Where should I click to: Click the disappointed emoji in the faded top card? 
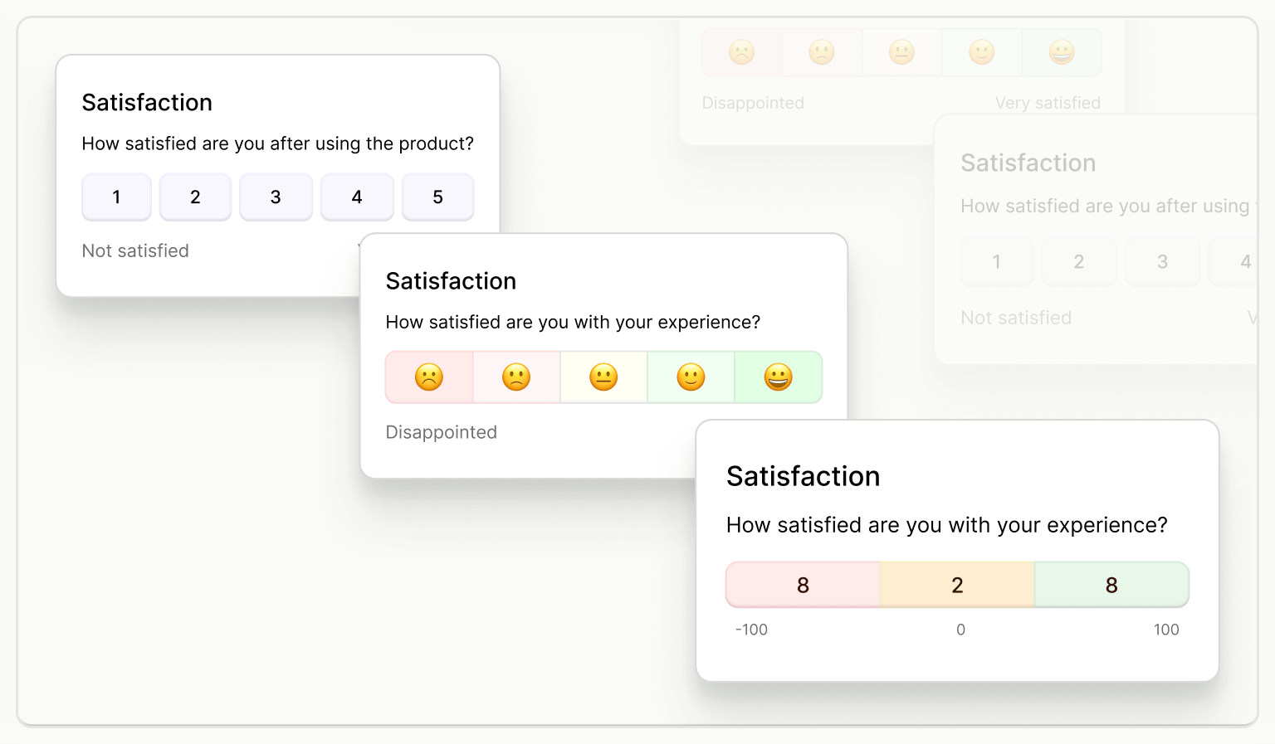click(x=741, y=51)
